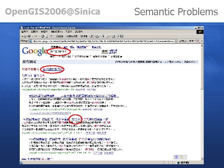Click the Go (移至) button beside the address
The height and width of the screenshot is (168, 224).
coord(183,41)
